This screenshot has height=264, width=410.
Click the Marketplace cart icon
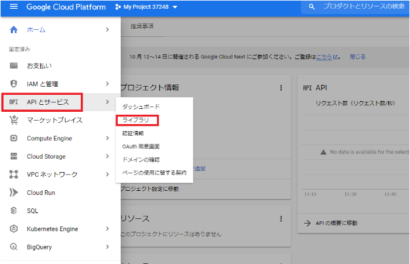(13, 120)
